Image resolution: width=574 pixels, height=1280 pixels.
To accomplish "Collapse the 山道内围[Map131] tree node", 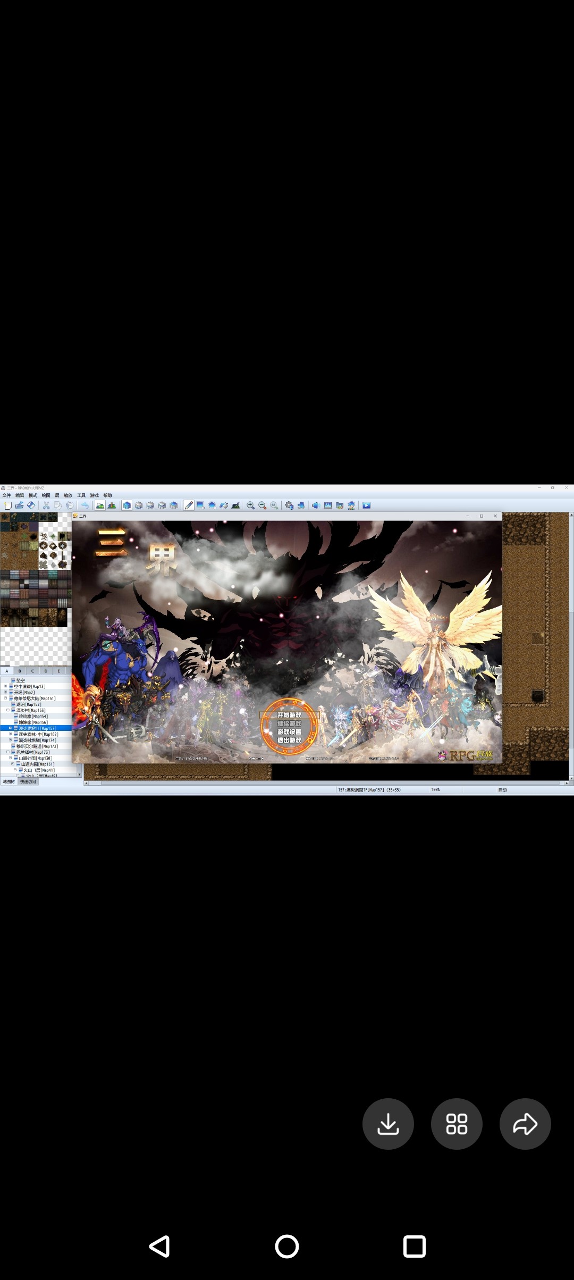I will 13,764.
